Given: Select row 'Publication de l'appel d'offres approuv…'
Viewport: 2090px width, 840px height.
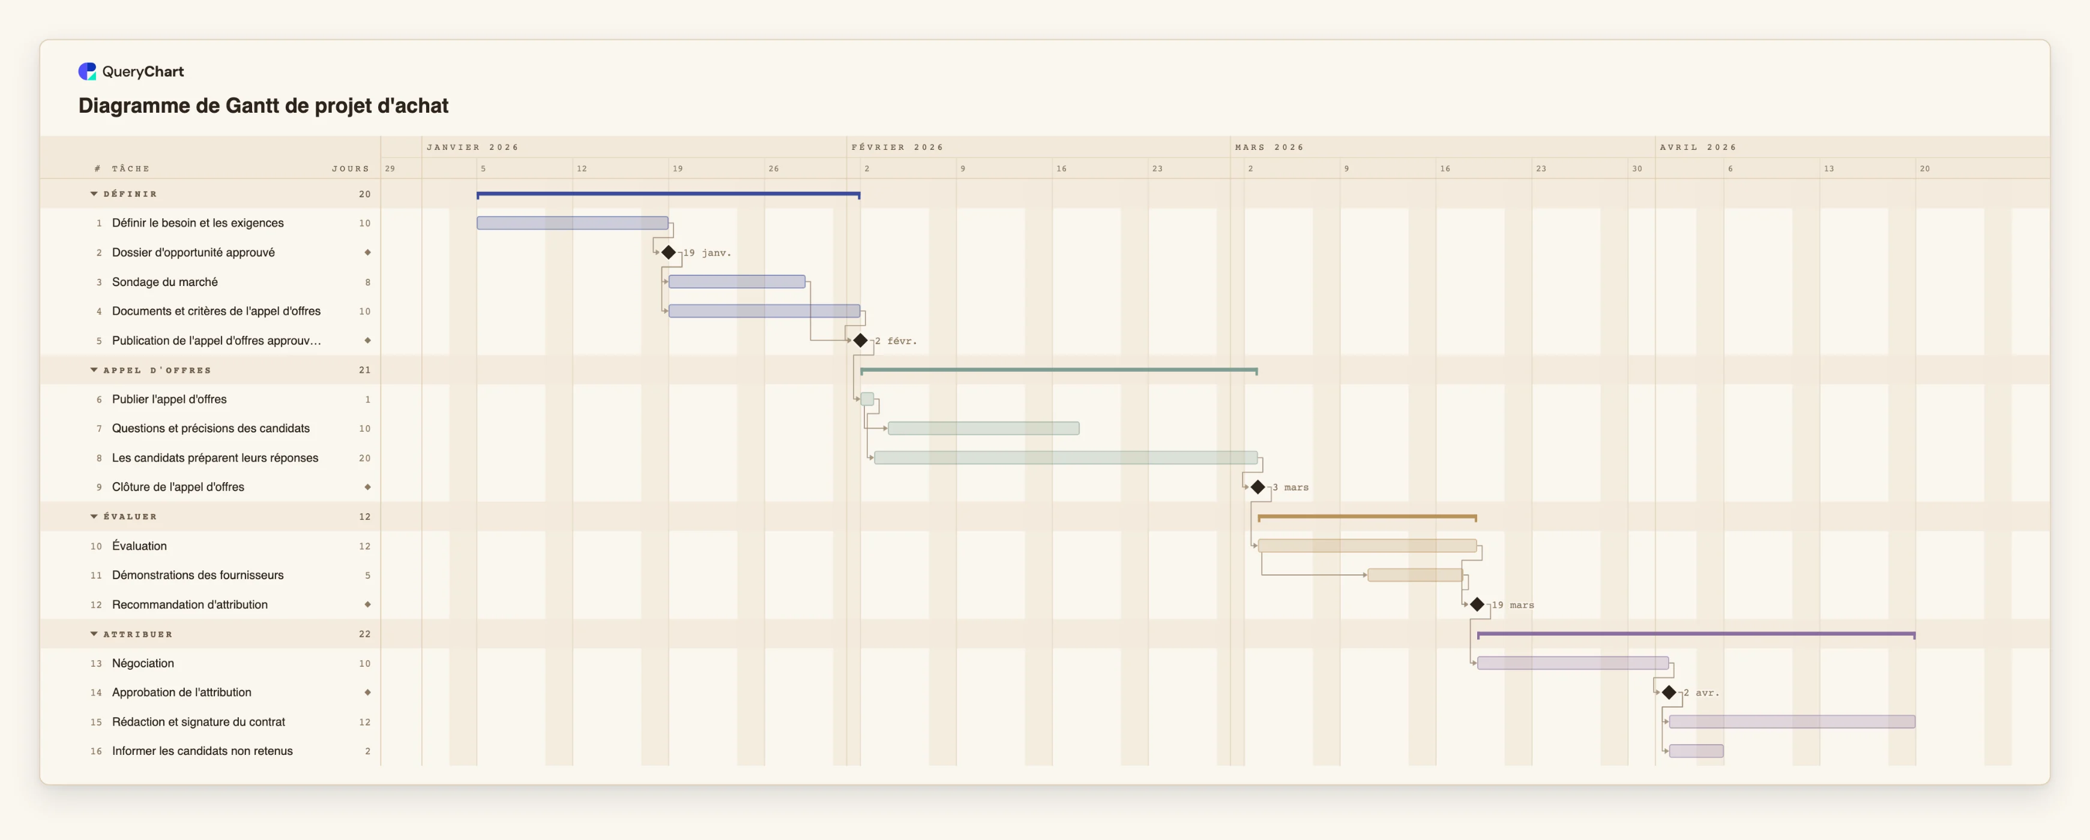Looking at the screenshot, I should pyautogui.click(x=210, y=341).
